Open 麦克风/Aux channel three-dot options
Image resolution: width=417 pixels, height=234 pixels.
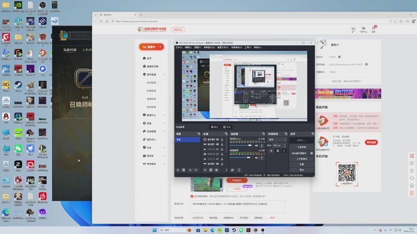(262, 146)
